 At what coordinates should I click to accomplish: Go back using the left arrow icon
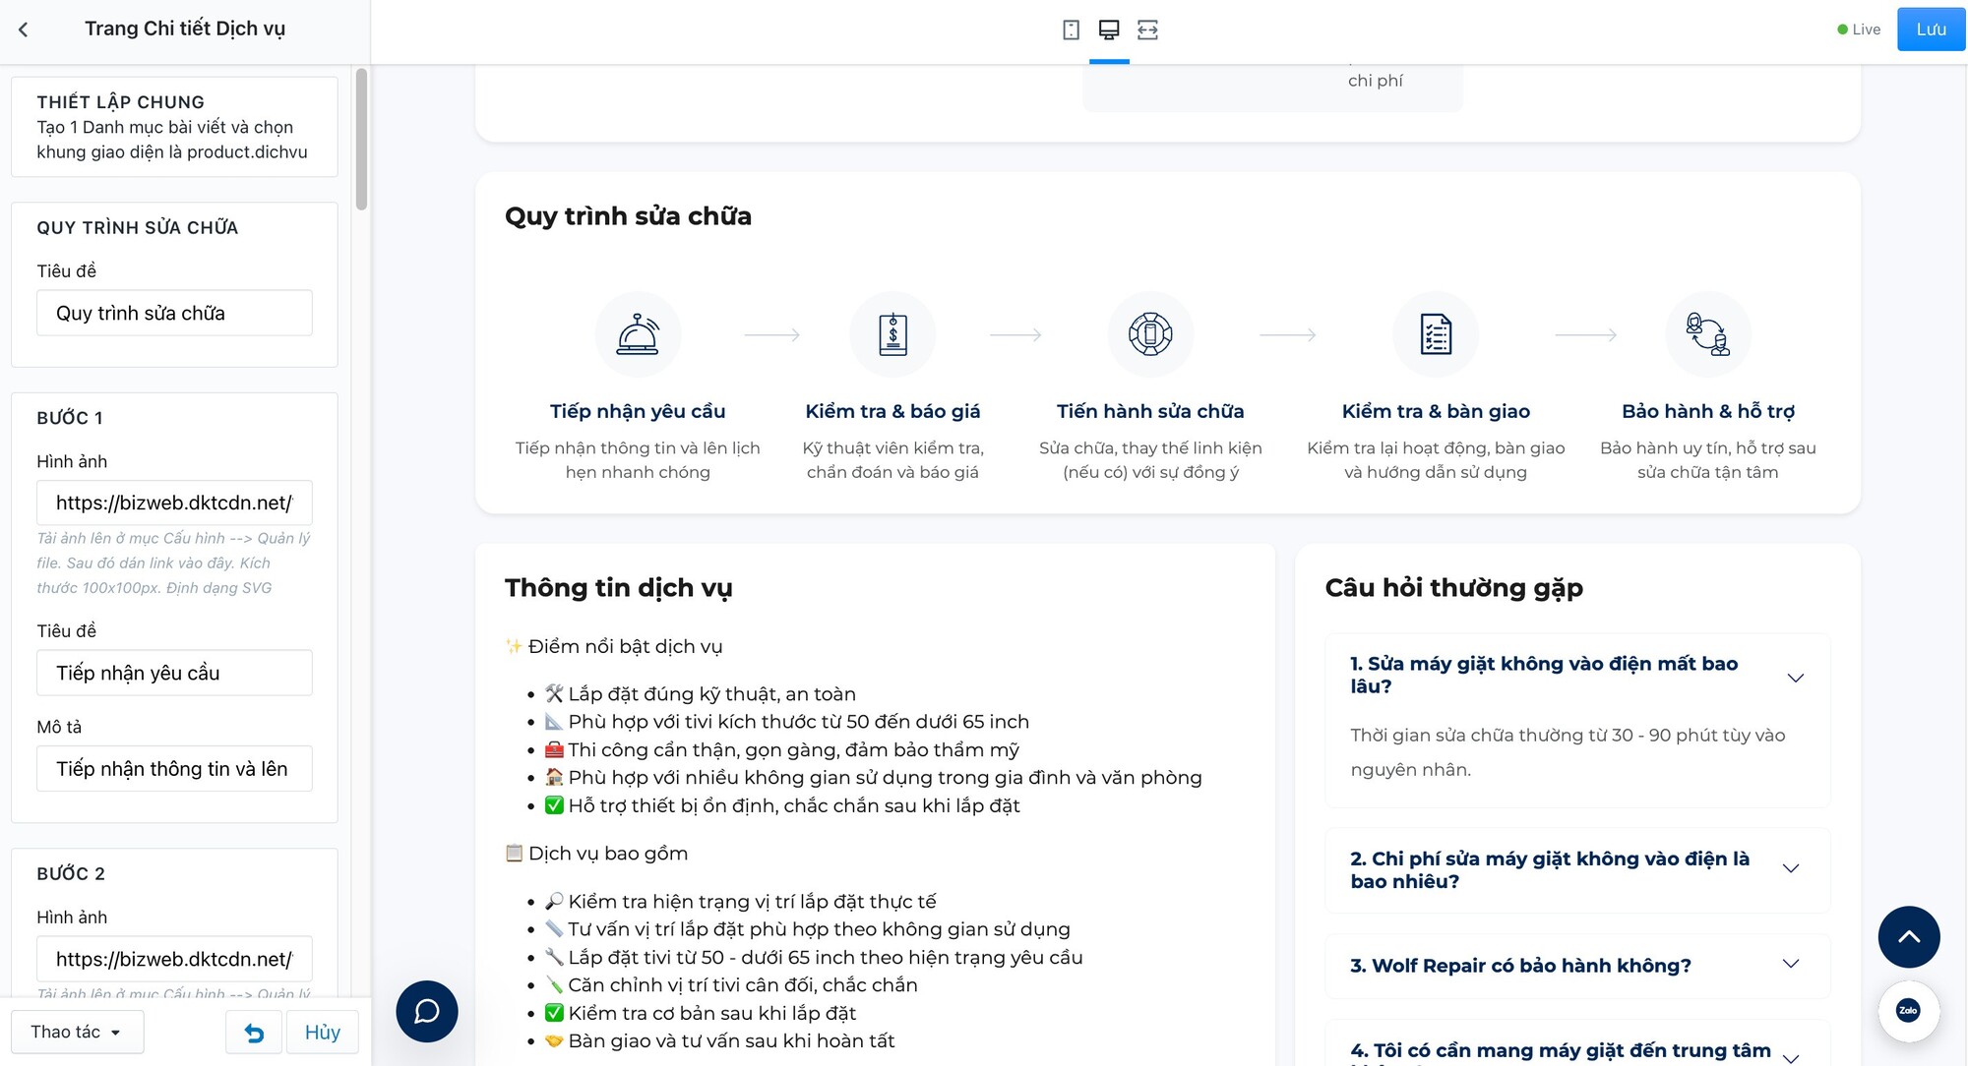pyautogui.click(x=24, y=30)
